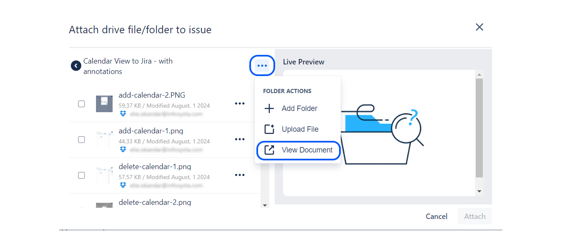Click the Upload File icon
The height and width of the screenshot is (241, 561).
pos(269,129)
